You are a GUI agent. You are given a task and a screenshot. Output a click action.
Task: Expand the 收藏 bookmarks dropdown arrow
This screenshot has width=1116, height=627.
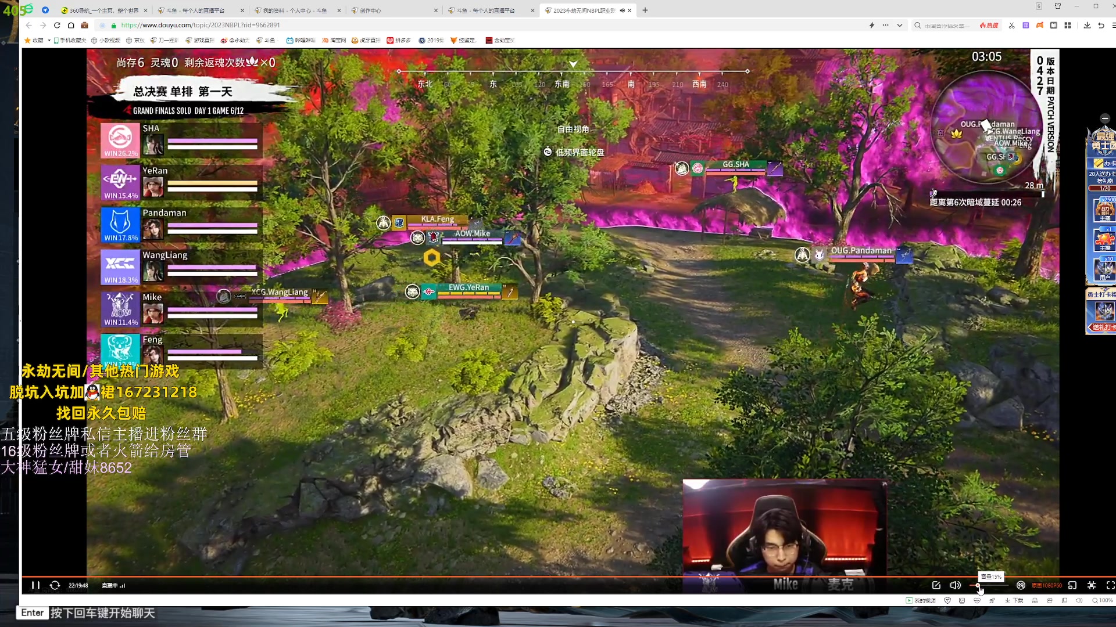tap(49, 41)
